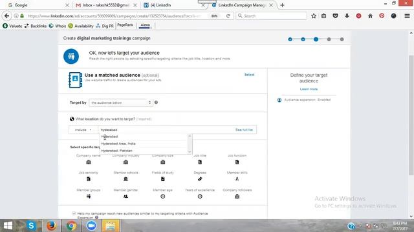Open Member groups targeting option

[x=89, y=193]
